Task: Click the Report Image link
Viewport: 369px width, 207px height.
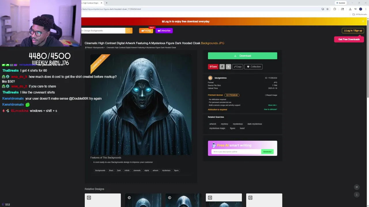Action: pyautogui.click(x=271, y=95)
